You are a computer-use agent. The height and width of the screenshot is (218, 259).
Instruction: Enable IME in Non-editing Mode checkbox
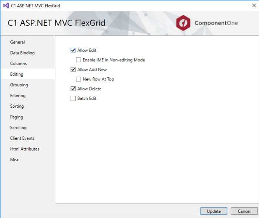tap(78, 60)
